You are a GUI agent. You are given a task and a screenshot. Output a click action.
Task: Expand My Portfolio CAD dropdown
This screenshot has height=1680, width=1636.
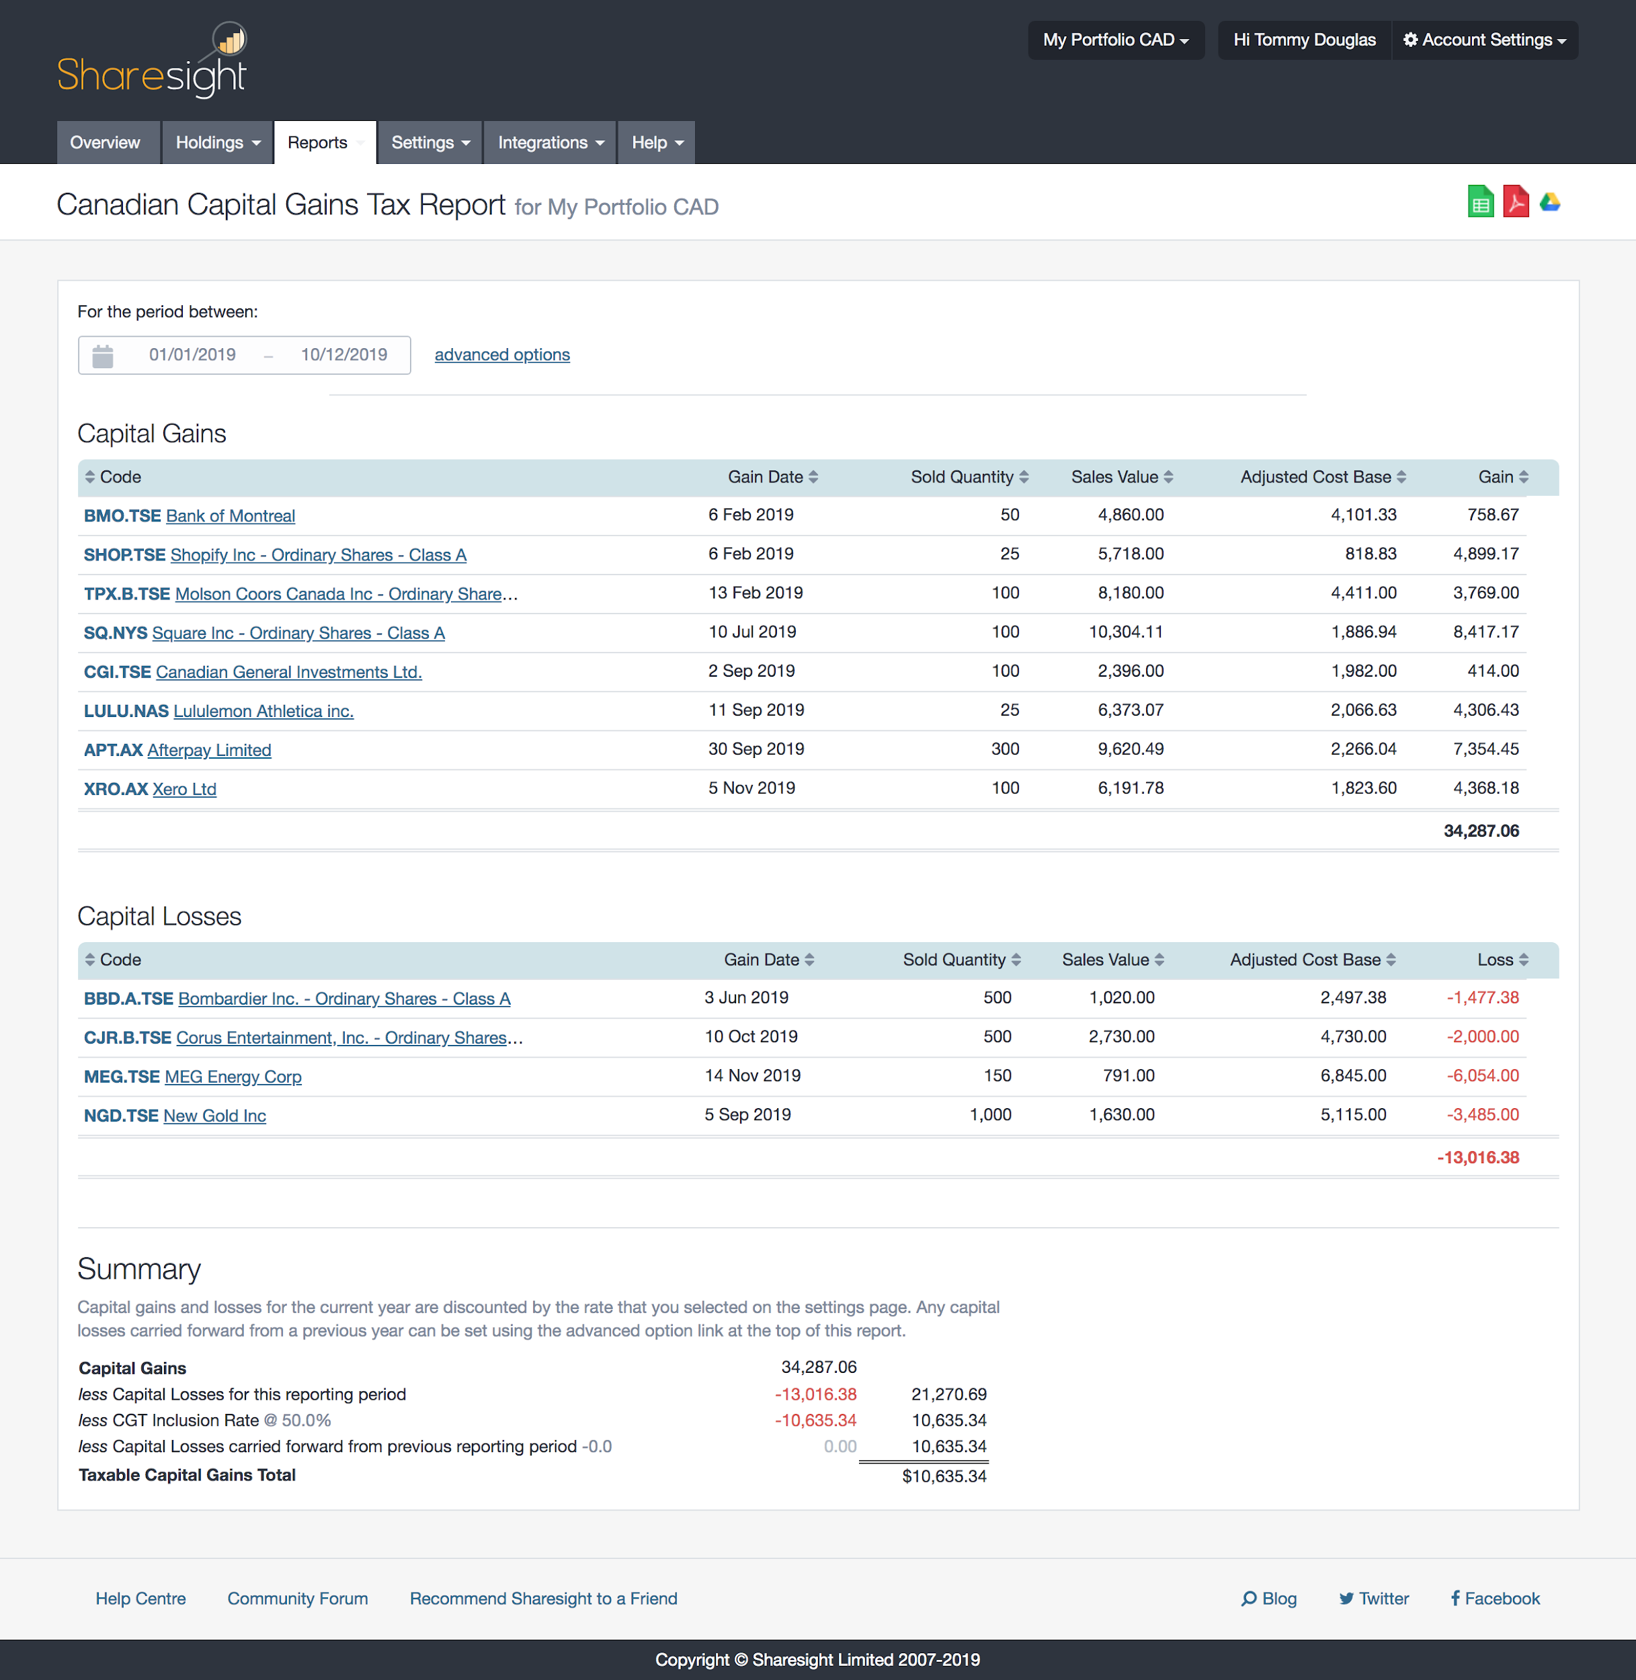(x=1115, y=40)
